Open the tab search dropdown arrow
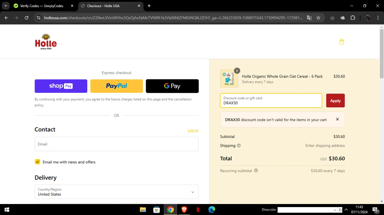This screenshot has height=215, width=384. click(x=6, y=6)
